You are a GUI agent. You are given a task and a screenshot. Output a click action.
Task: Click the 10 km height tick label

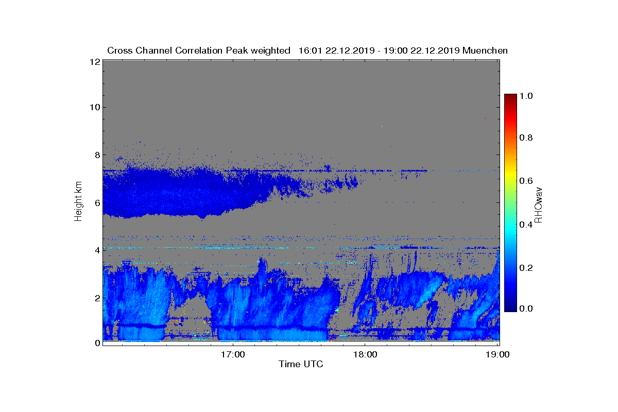pyautogui.click(x=94, y=107)
